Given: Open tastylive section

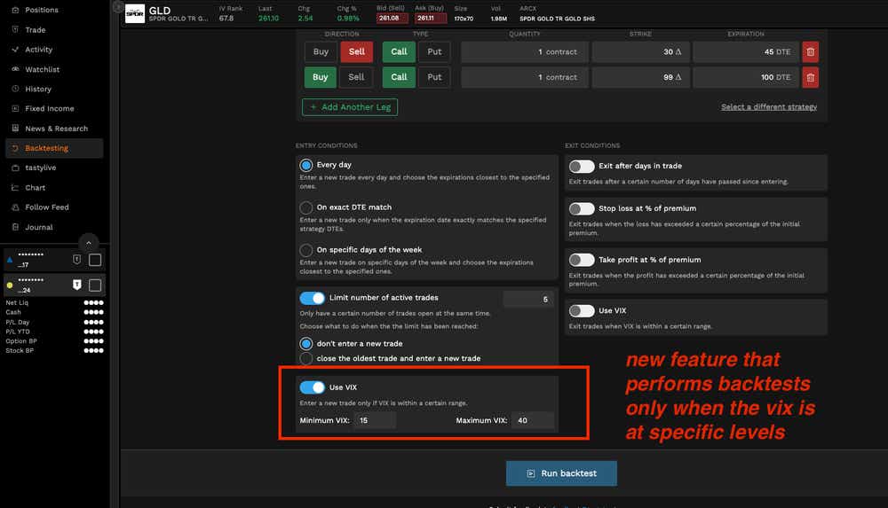Looking at the screenshot, I should pyautogui.click(x=40, y=168).
